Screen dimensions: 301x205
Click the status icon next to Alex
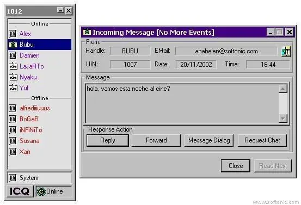click(x=13, y=34)
